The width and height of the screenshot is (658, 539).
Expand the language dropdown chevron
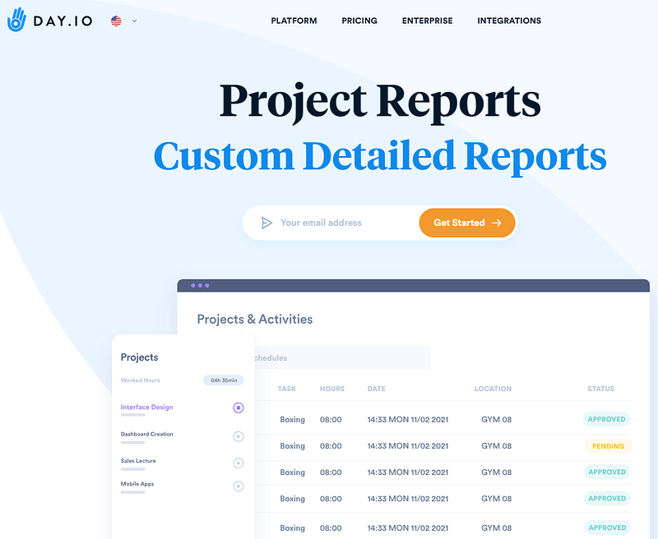pos(134,21)
